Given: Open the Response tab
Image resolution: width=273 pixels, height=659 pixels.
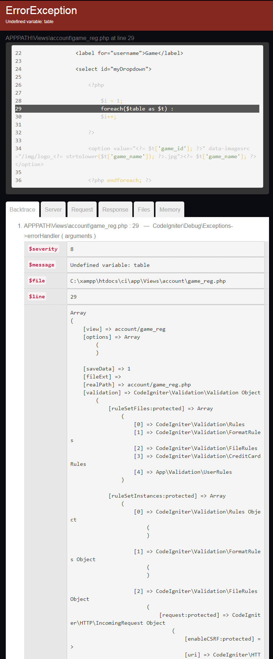Looking at the screenshot, I should point(115,209).
